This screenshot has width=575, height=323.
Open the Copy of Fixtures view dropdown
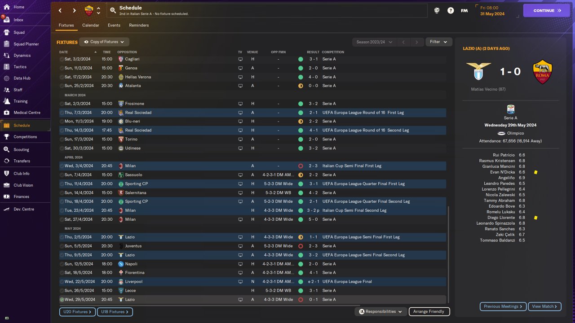[x=104, y=42]
